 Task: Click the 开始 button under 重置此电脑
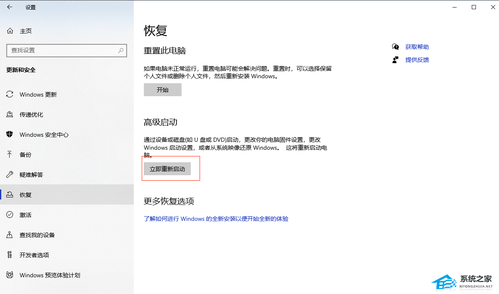click(163, 89)
